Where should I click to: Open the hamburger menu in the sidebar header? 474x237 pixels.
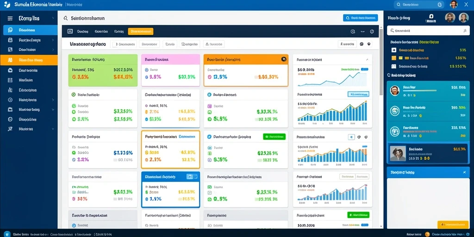10,19
